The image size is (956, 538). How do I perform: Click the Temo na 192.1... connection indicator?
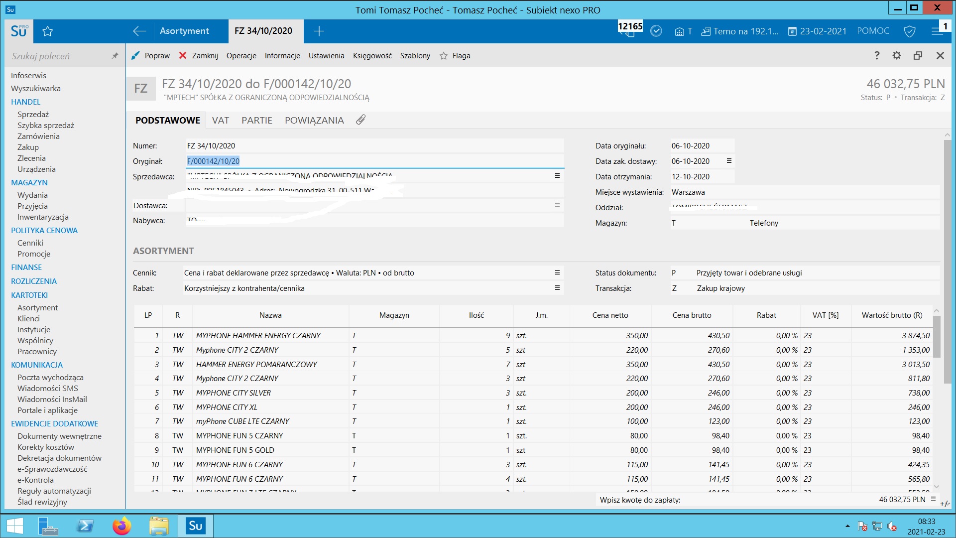coord(740,31)
